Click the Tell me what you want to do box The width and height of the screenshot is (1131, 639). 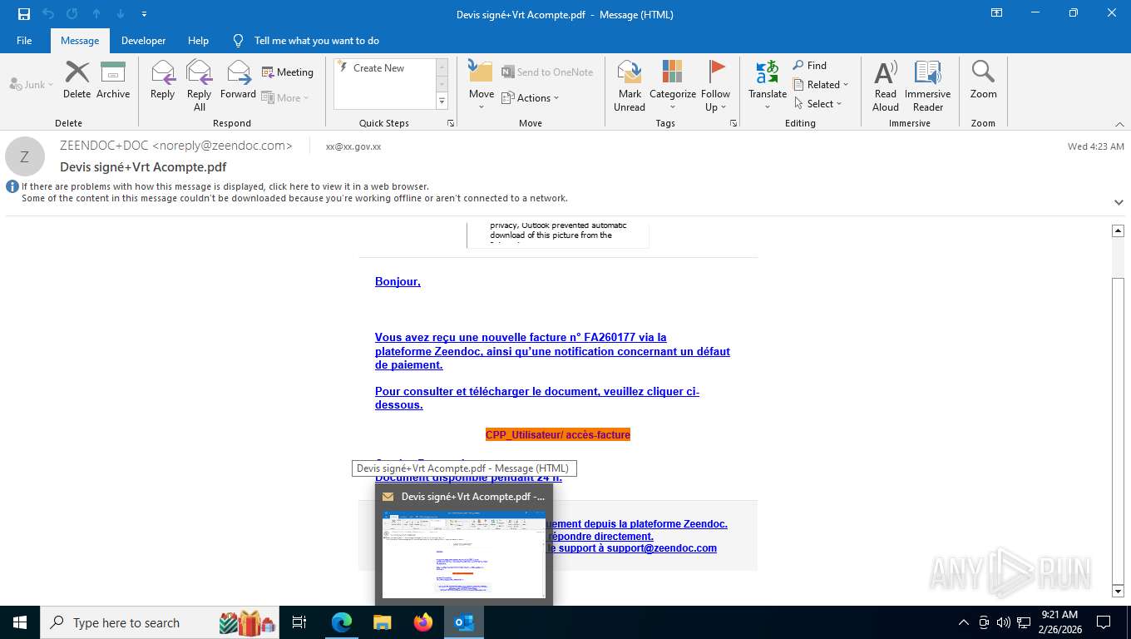(x=316, y=41)
